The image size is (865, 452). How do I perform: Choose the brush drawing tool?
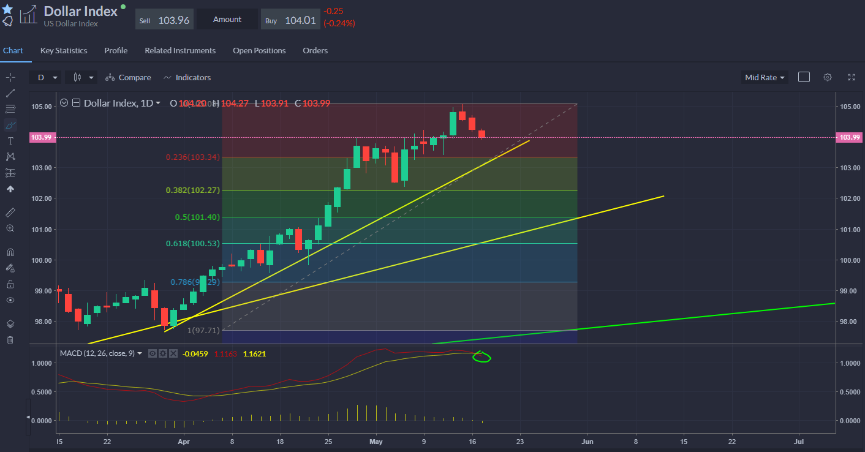pyautogui.click(x=10, y=125)
